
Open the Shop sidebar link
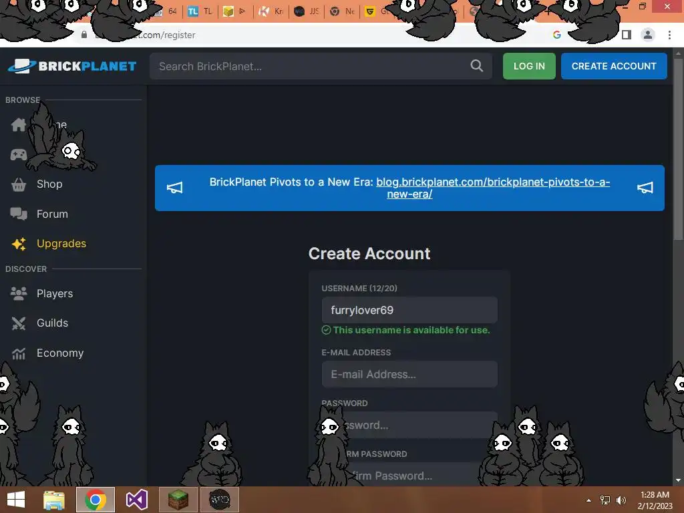click(x=49, y=184)
